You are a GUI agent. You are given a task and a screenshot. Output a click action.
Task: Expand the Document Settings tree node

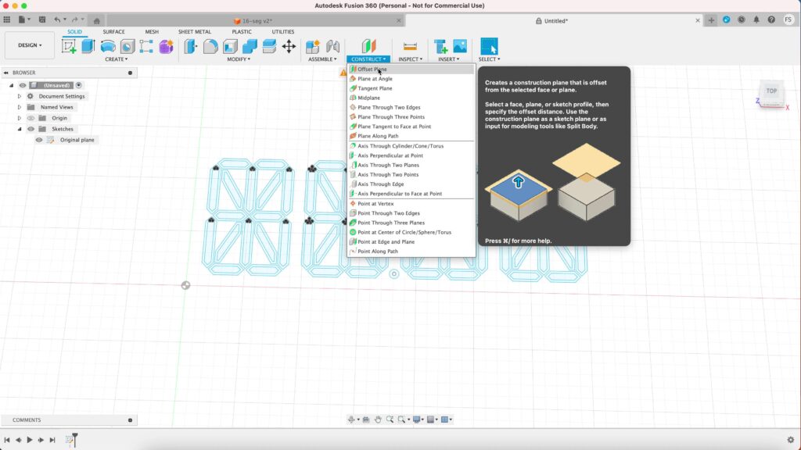(x=20, y=96)
